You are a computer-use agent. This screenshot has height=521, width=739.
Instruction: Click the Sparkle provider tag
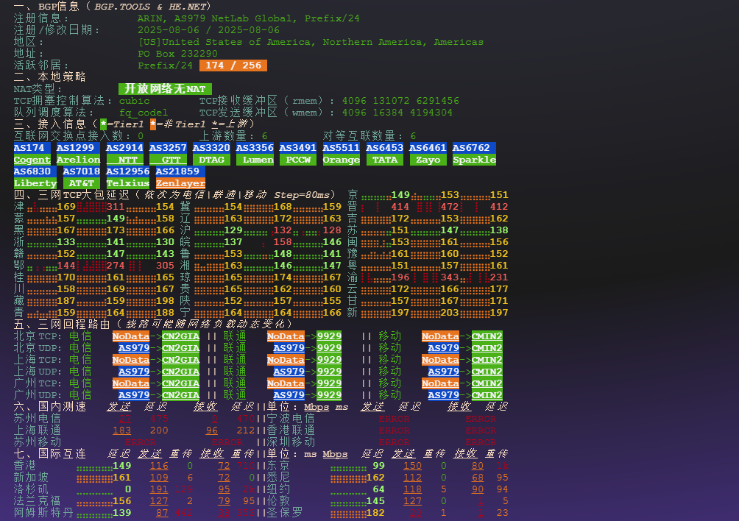click(x=474, y=160)
